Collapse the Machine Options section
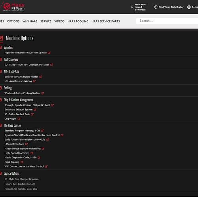The width and height of the screenshot is (198, 198). (1, 38)
